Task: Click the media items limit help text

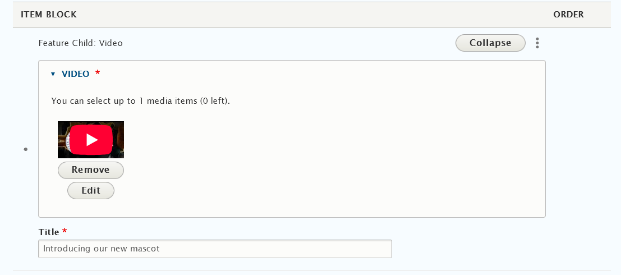Action: pyautogui.click(x=141, y=101)
